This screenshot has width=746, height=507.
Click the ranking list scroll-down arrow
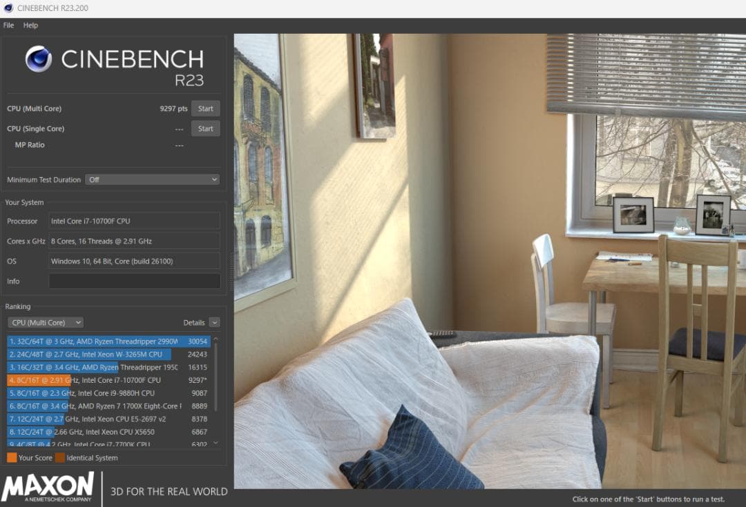(216, 443)
